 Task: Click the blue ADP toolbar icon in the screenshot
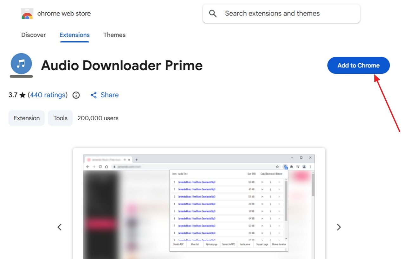(286, 166)
